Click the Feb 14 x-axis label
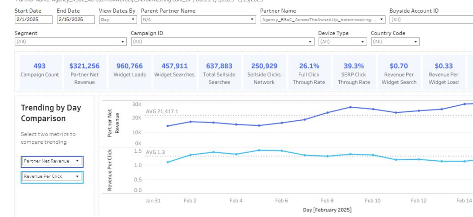This screenshot has height=217, width=473. click(x=464, y=201)
